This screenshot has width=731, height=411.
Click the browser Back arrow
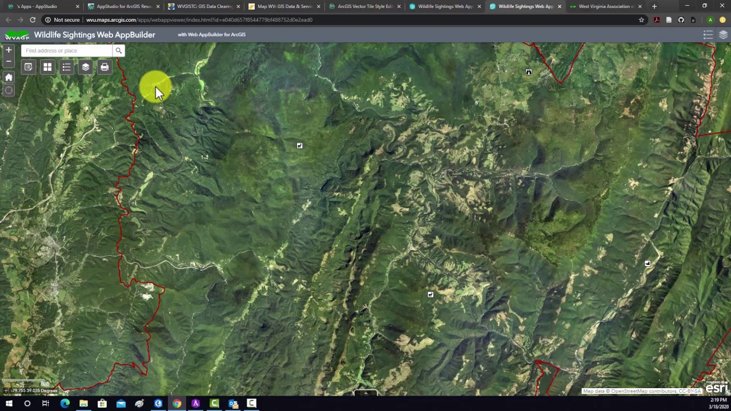[x=8, y=20]
